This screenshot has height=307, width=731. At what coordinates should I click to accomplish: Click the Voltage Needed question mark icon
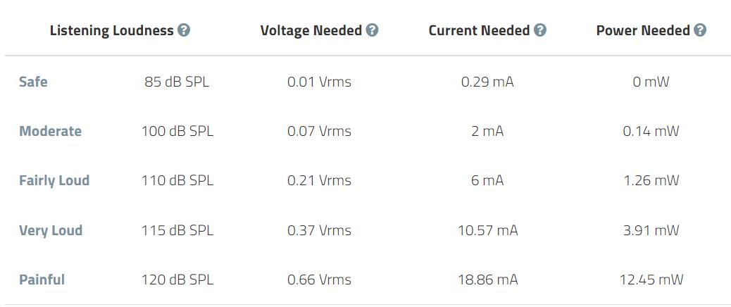coord(373,30)
